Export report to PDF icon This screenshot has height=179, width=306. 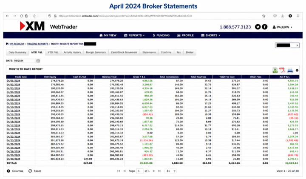click(282, 70)
